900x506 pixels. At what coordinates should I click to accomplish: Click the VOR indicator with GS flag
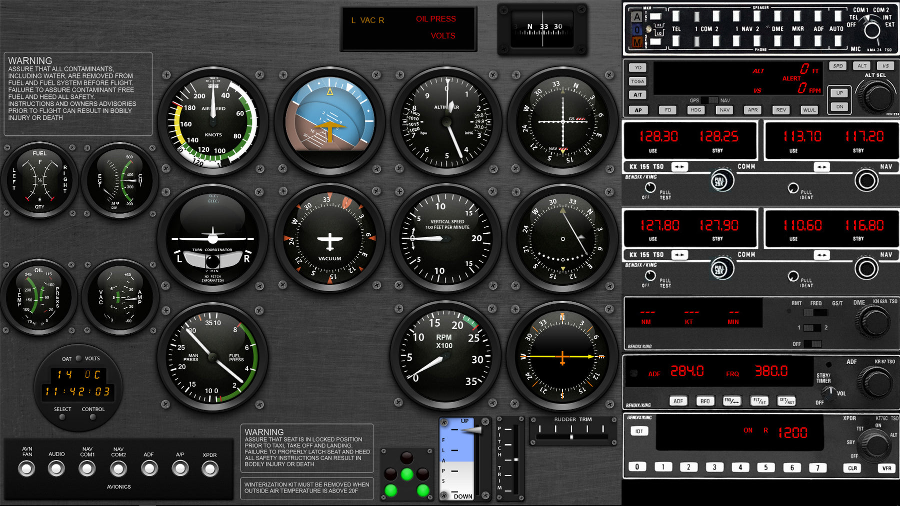(x=563, y=121)
